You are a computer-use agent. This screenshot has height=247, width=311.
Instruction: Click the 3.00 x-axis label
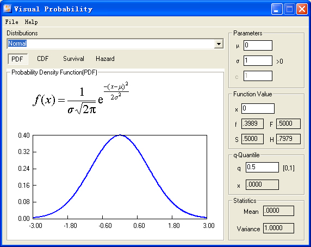209,226
